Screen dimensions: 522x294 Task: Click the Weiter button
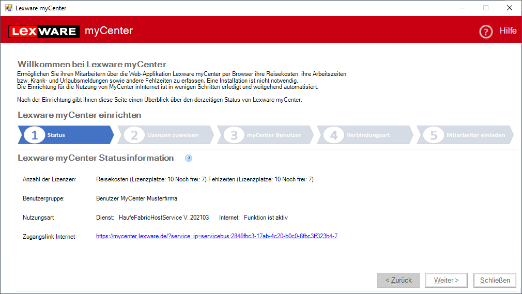coord(446,281)
